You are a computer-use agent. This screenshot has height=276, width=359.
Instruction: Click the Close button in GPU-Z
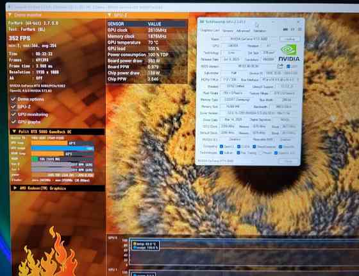click(x=288, y=161)
